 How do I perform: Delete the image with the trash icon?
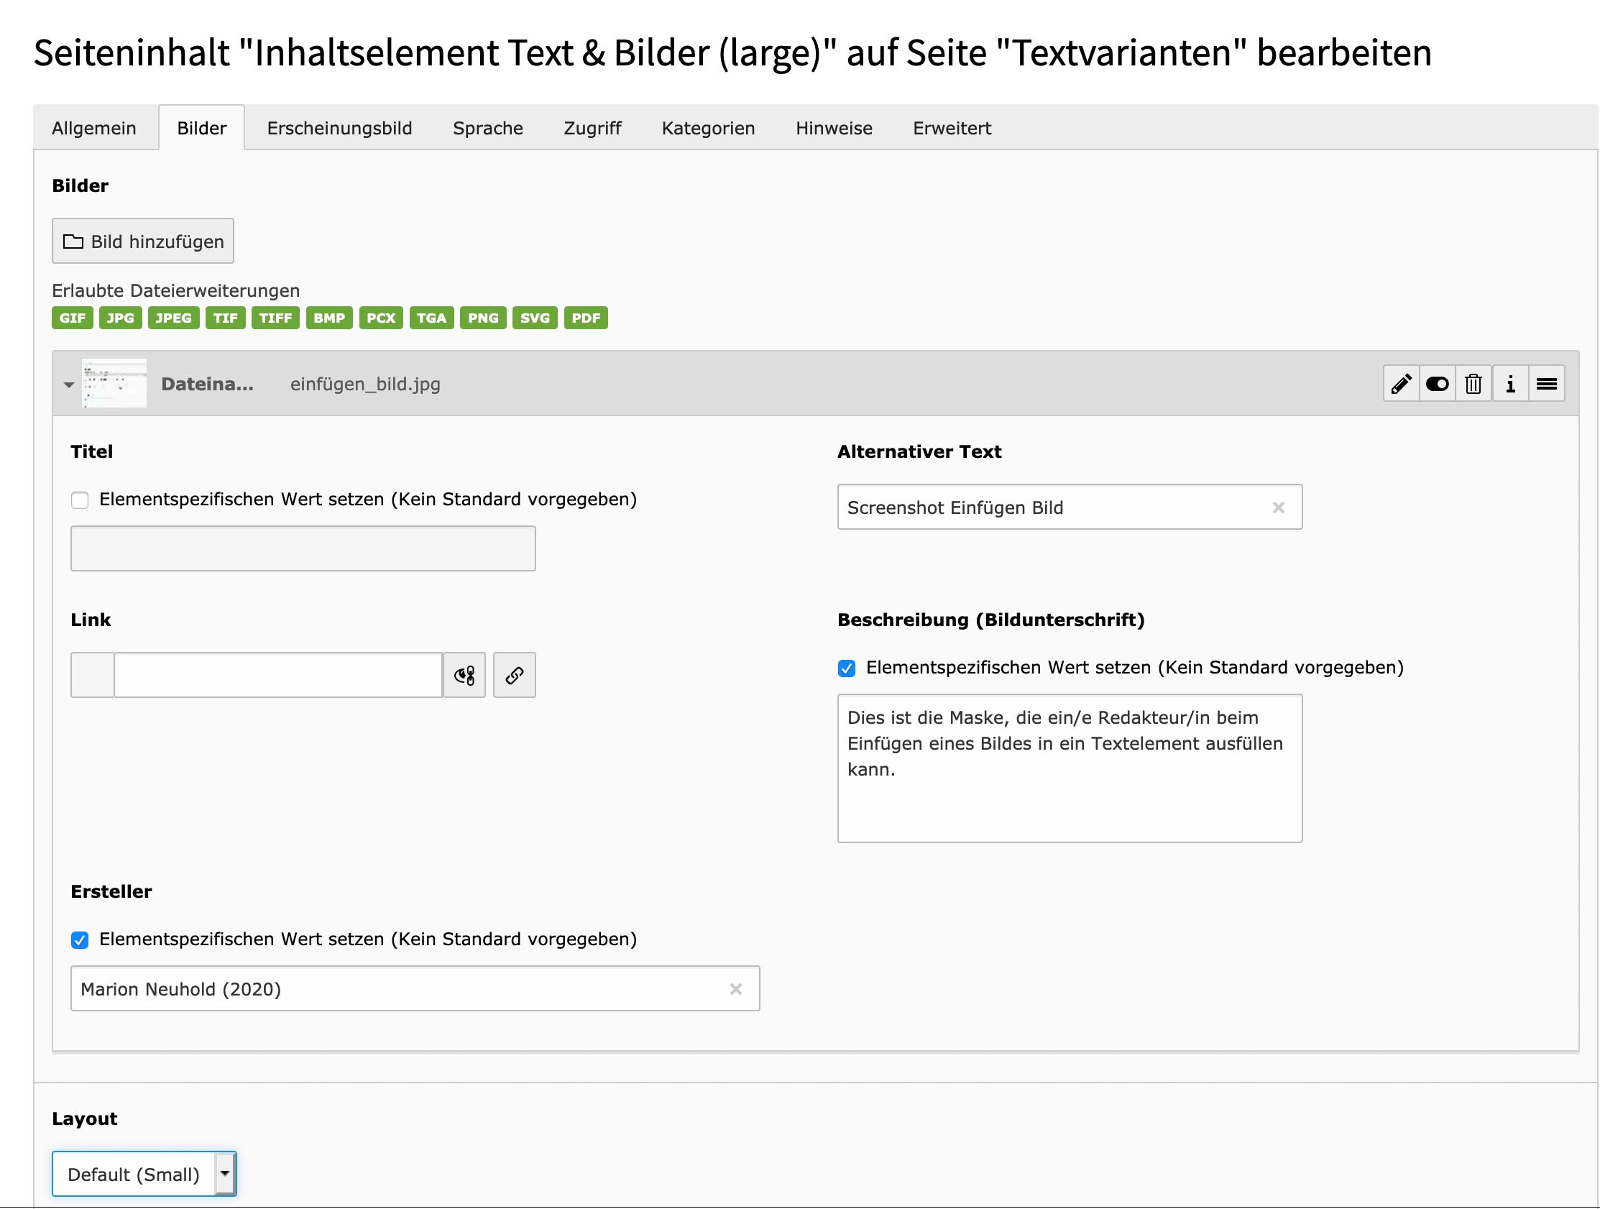click(1473, 383)
